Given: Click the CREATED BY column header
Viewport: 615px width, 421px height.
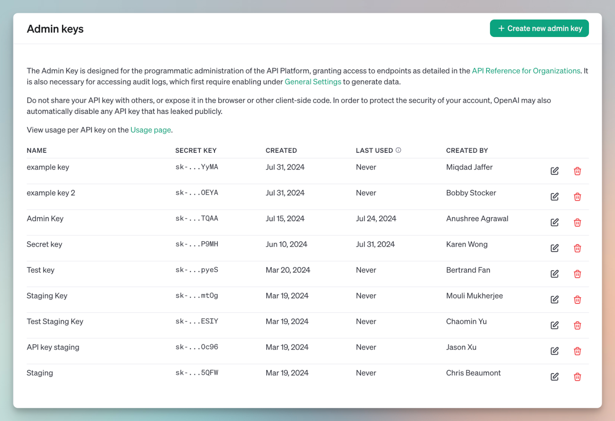Looking at the screenshot, I should 467,150.
